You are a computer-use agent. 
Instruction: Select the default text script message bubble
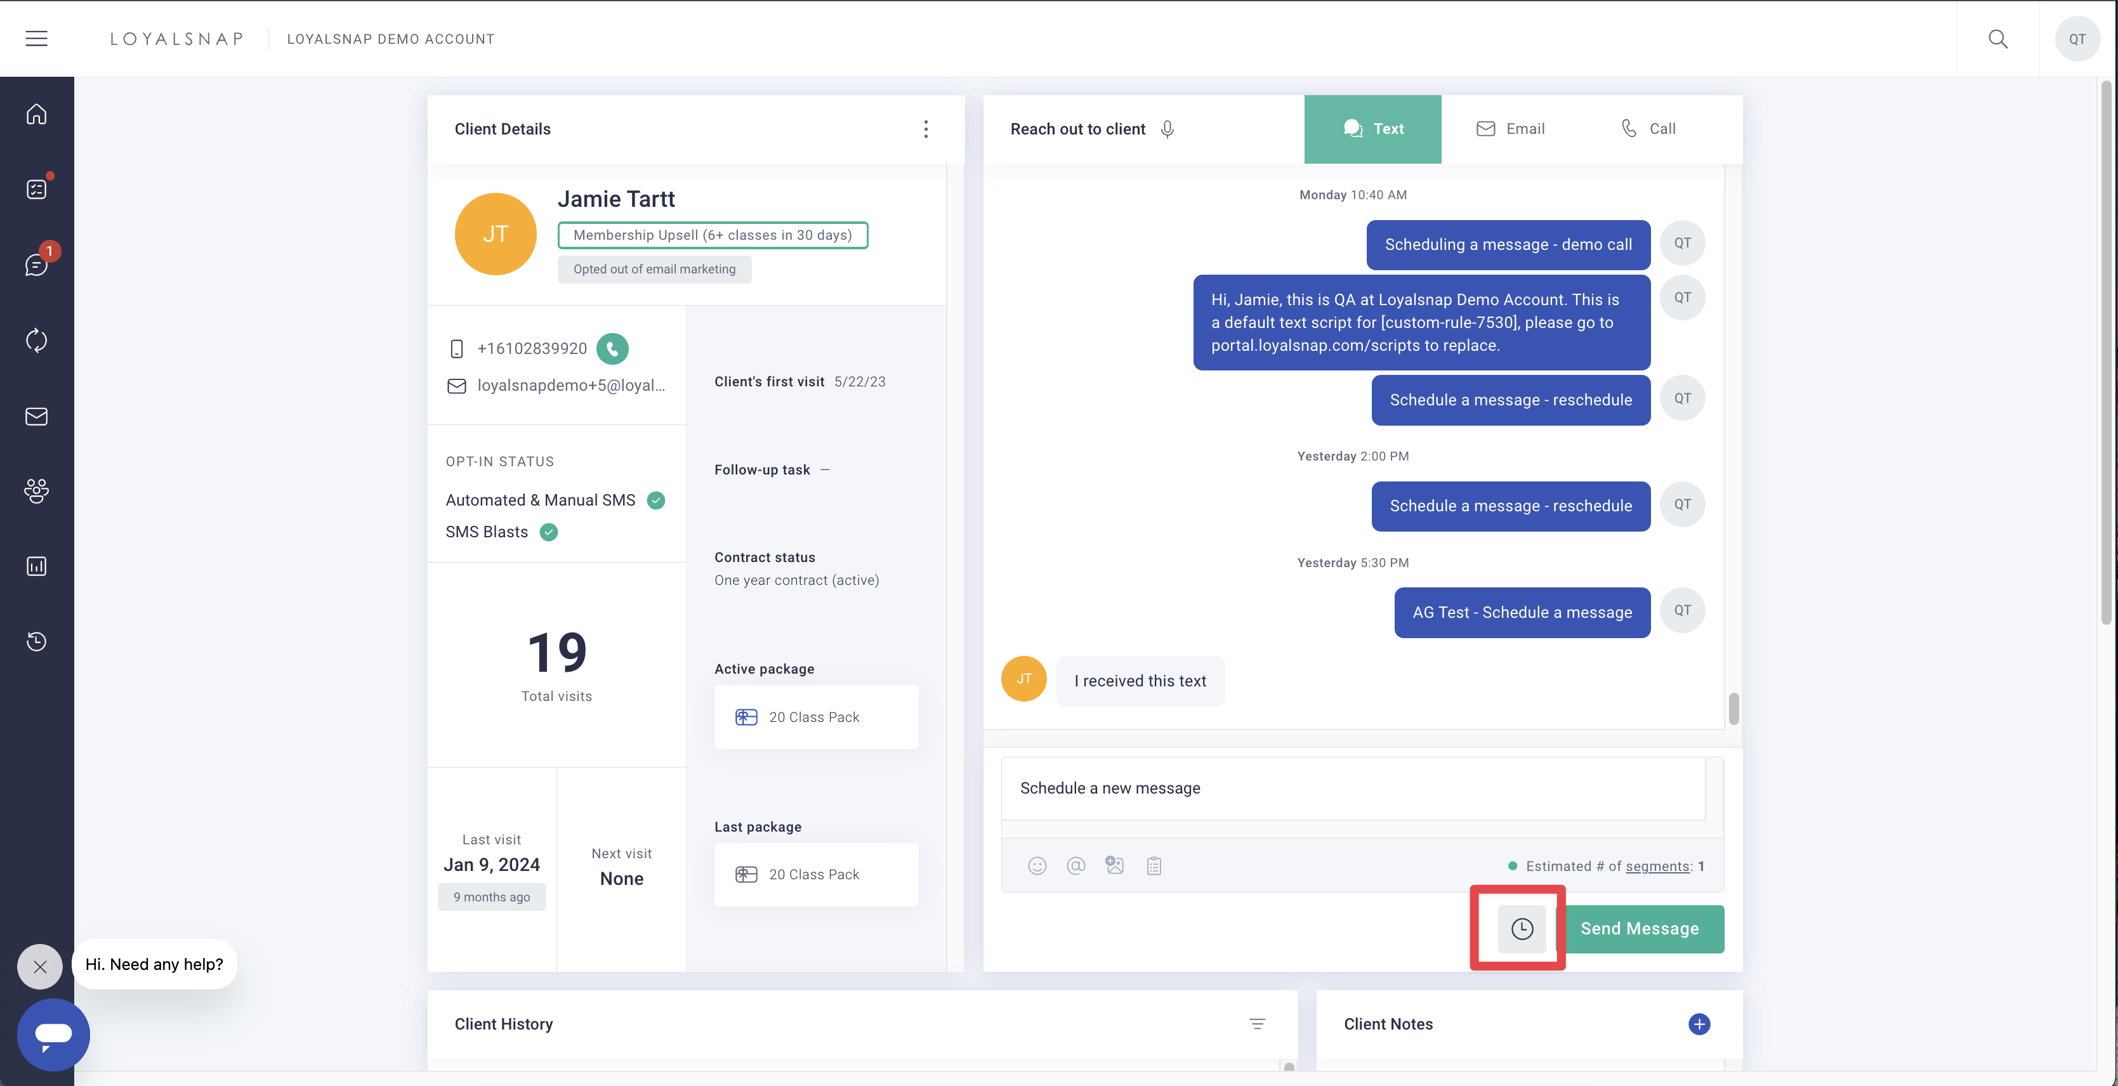pos(1421,323)
